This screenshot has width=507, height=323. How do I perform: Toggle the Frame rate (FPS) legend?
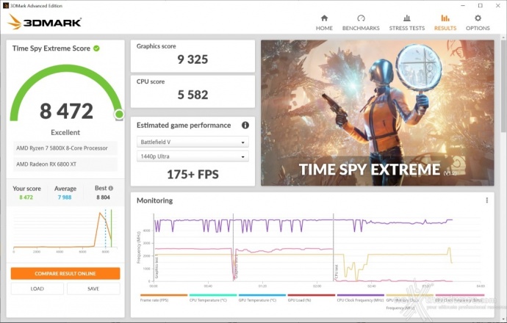164,298
